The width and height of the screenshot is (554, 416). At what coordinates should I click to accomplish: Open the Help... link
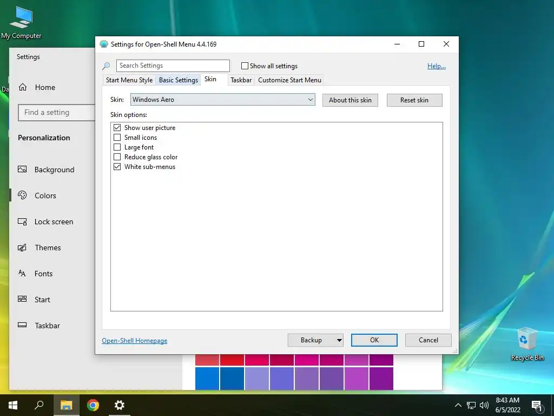click(x=437, y=66)
